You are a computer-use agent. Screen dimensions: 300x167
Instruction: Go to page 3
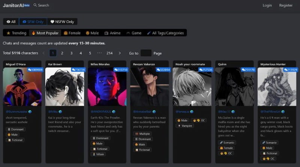point(71,53)
